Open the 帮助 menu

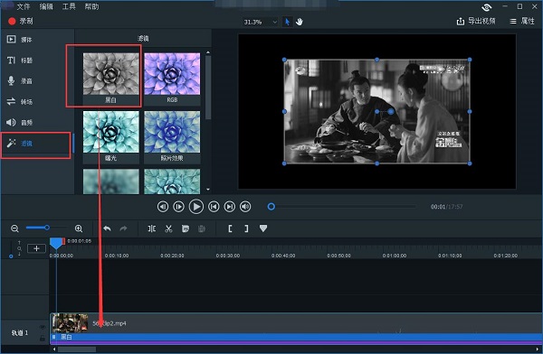91,6
